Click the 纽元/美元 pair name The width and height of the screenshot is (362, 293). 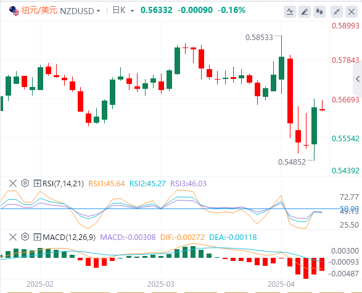39,10
